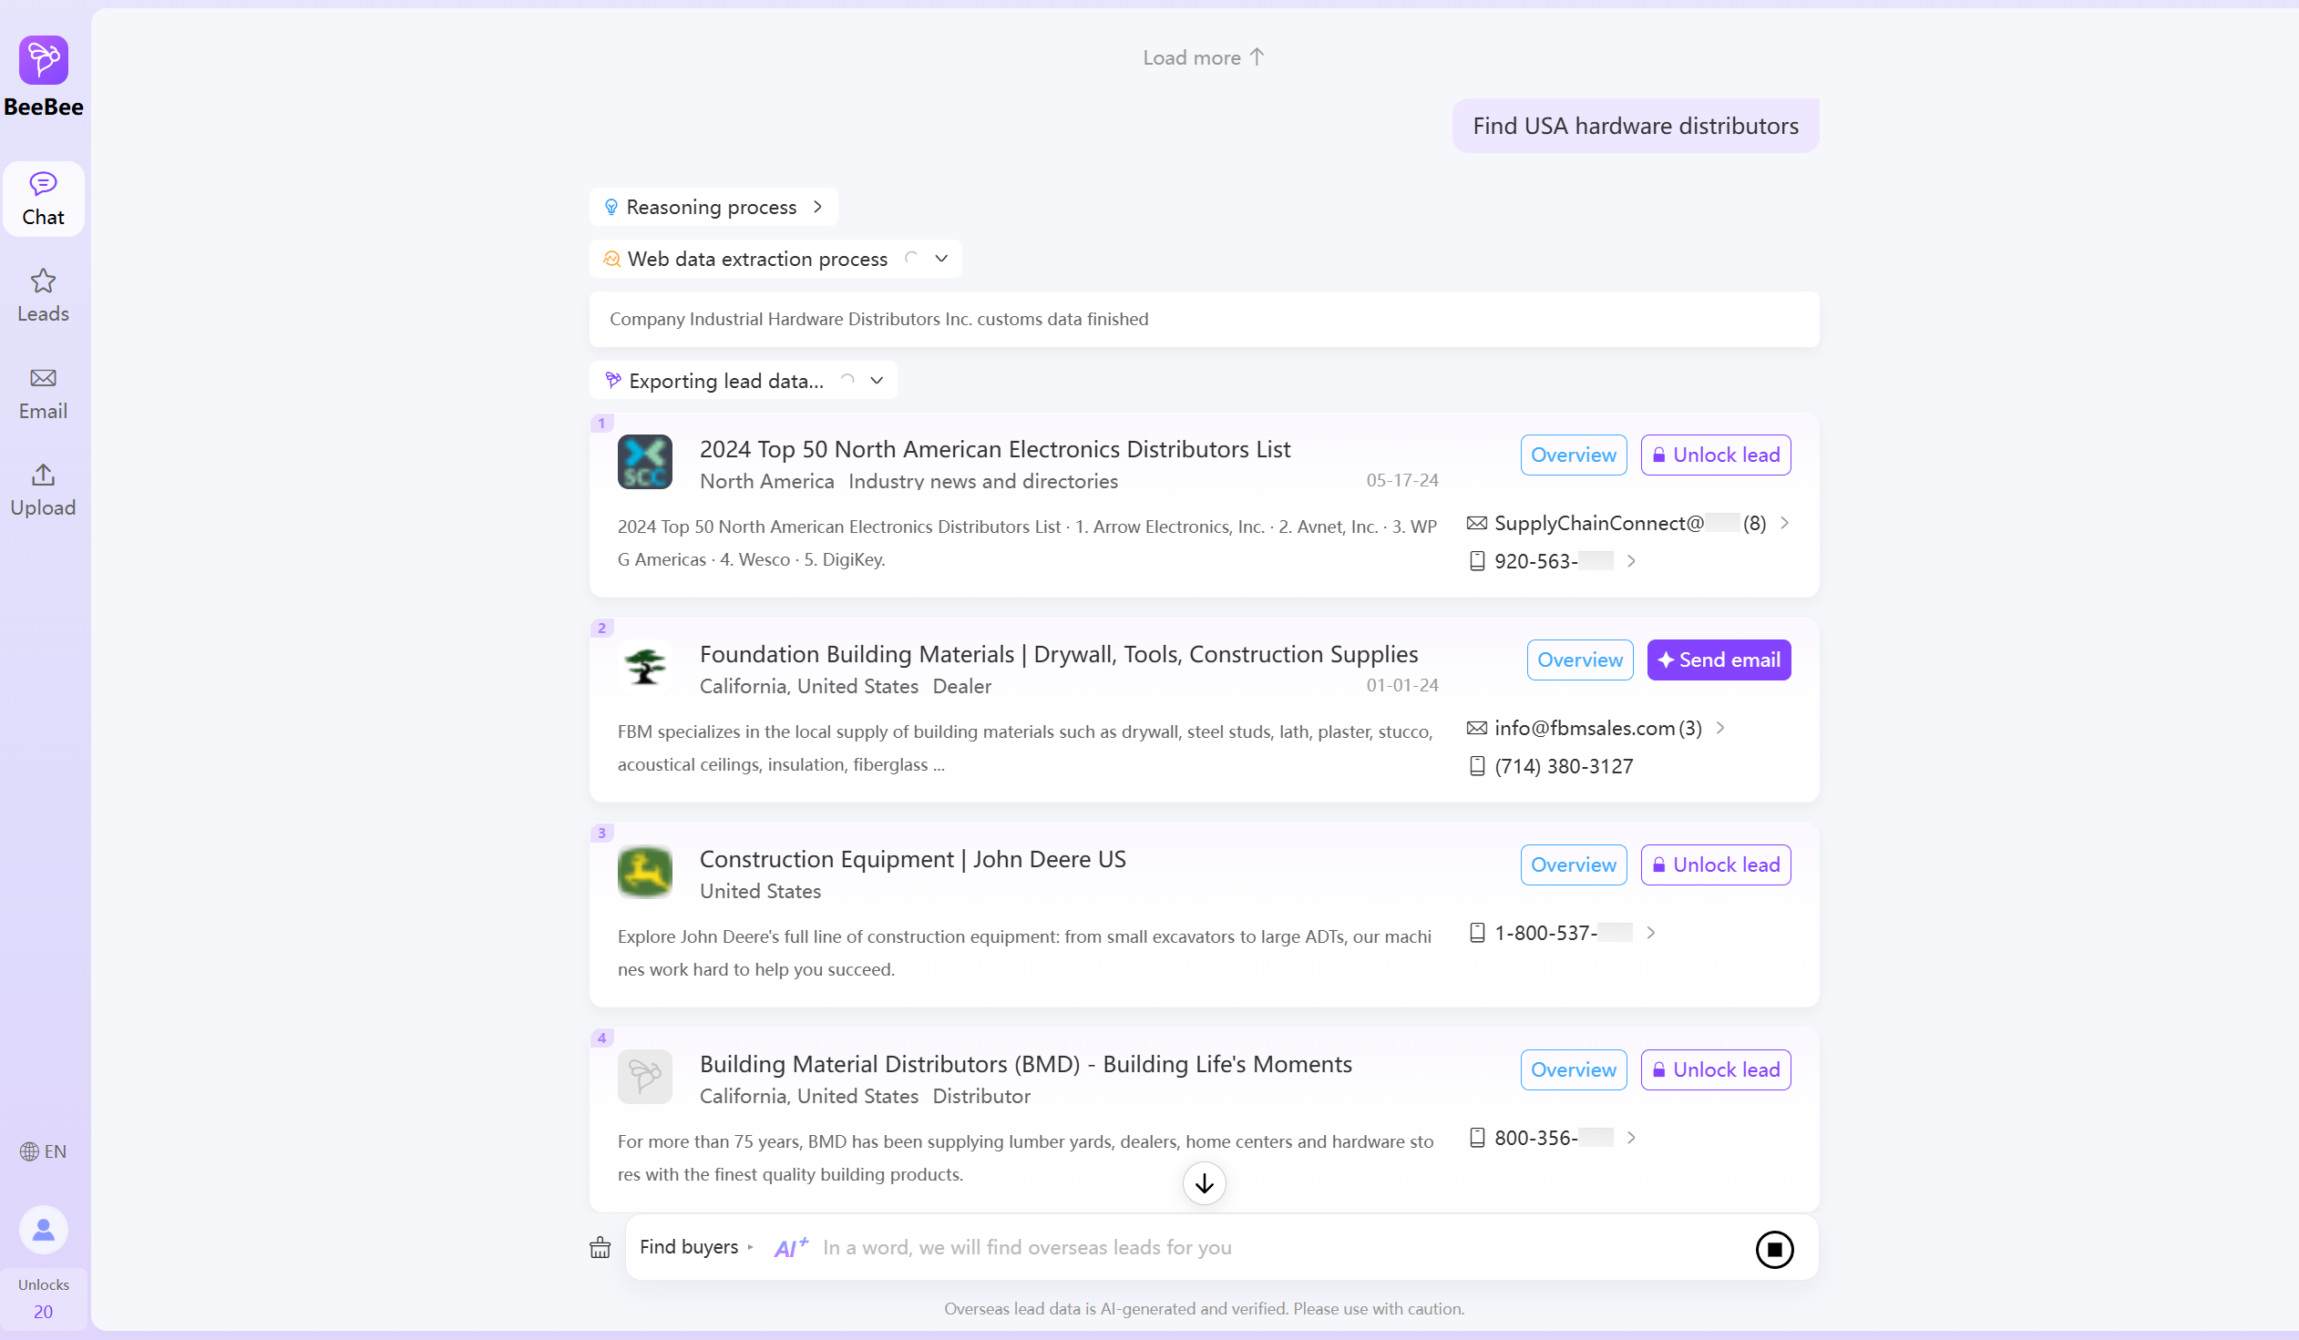2299x1340 pixels.
Task: Open the Chat section
Action: click(43, 199)
